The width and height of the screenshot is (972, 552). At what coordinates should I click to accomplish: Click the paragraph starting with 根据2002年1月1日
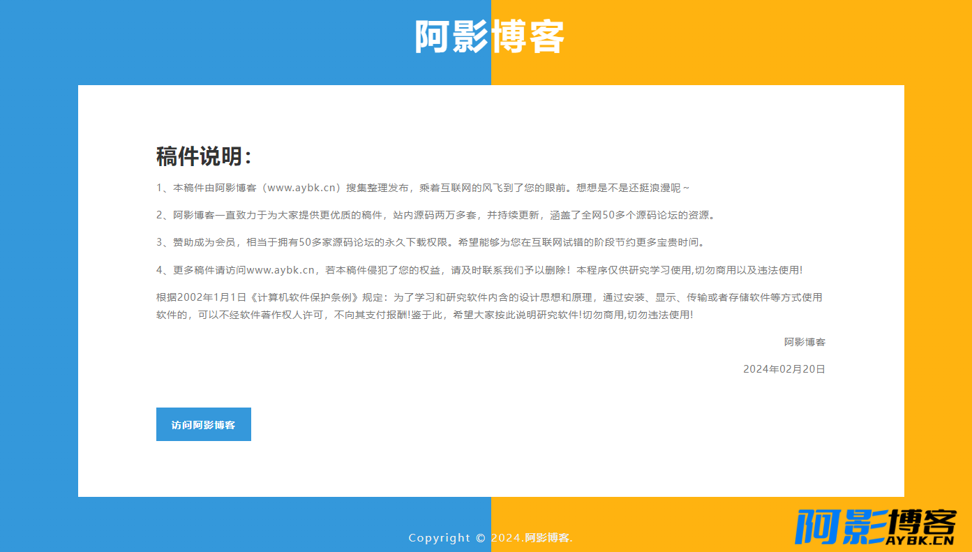coord(489,306)
